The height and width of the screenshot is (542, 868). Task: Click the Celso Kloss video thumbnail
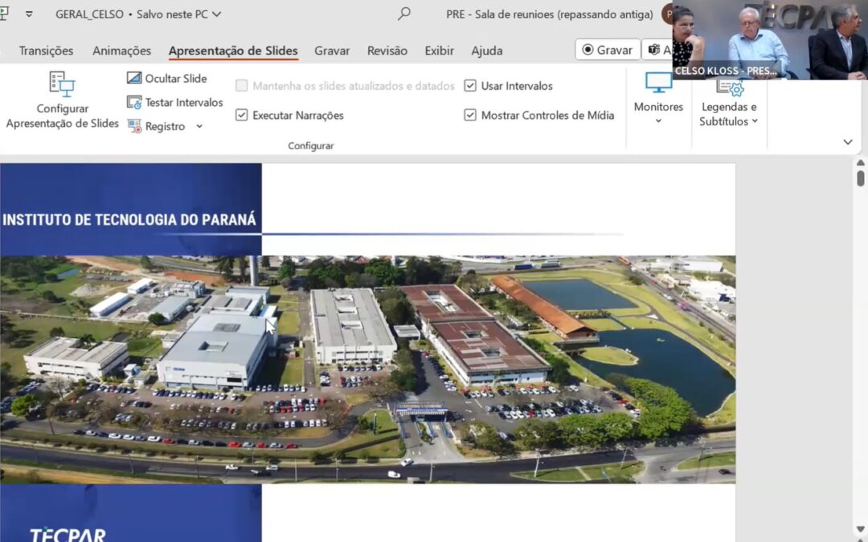click(770, 40)
